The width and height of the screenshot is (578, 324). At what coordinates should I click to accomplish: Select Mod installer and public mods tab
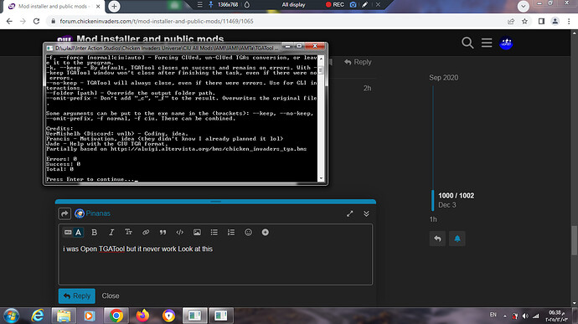[x=54, y=6]
